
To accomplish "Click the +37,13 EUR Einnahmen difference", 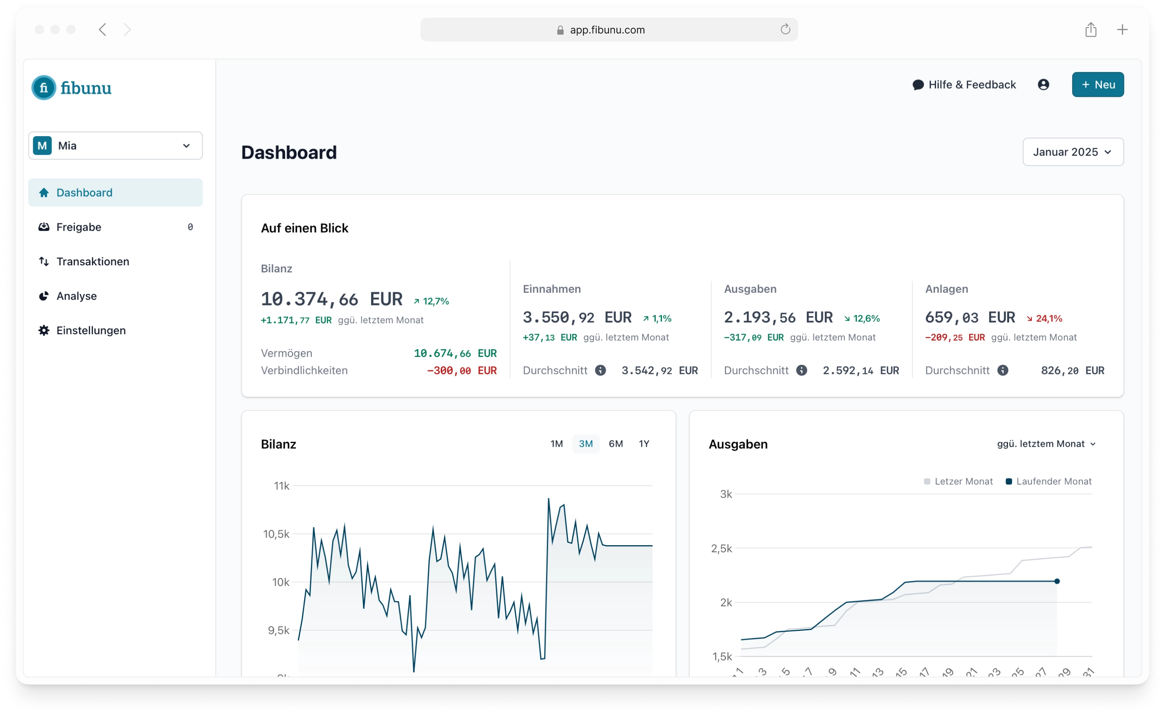I will click(x=550, y=338).
